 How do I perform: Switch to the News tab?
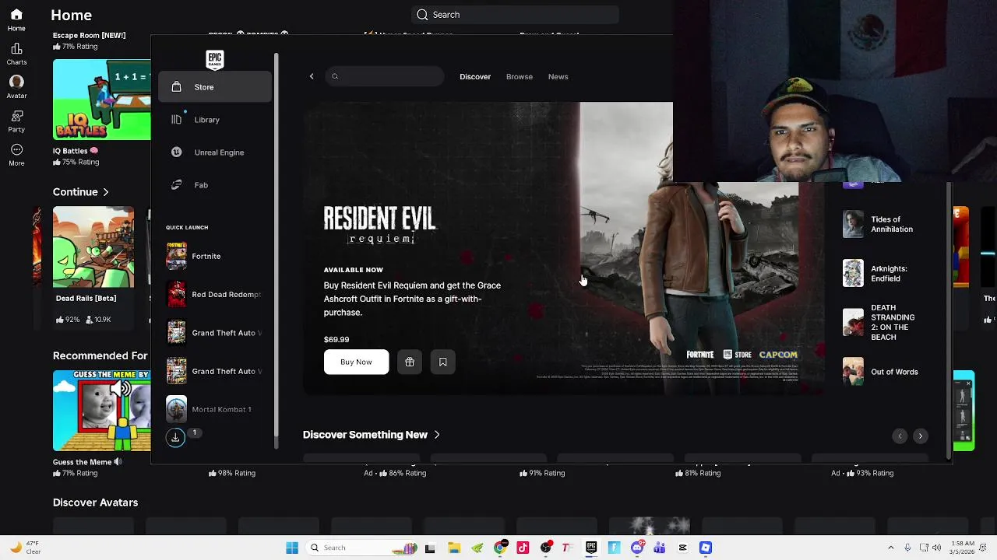(x=558, y=76)
